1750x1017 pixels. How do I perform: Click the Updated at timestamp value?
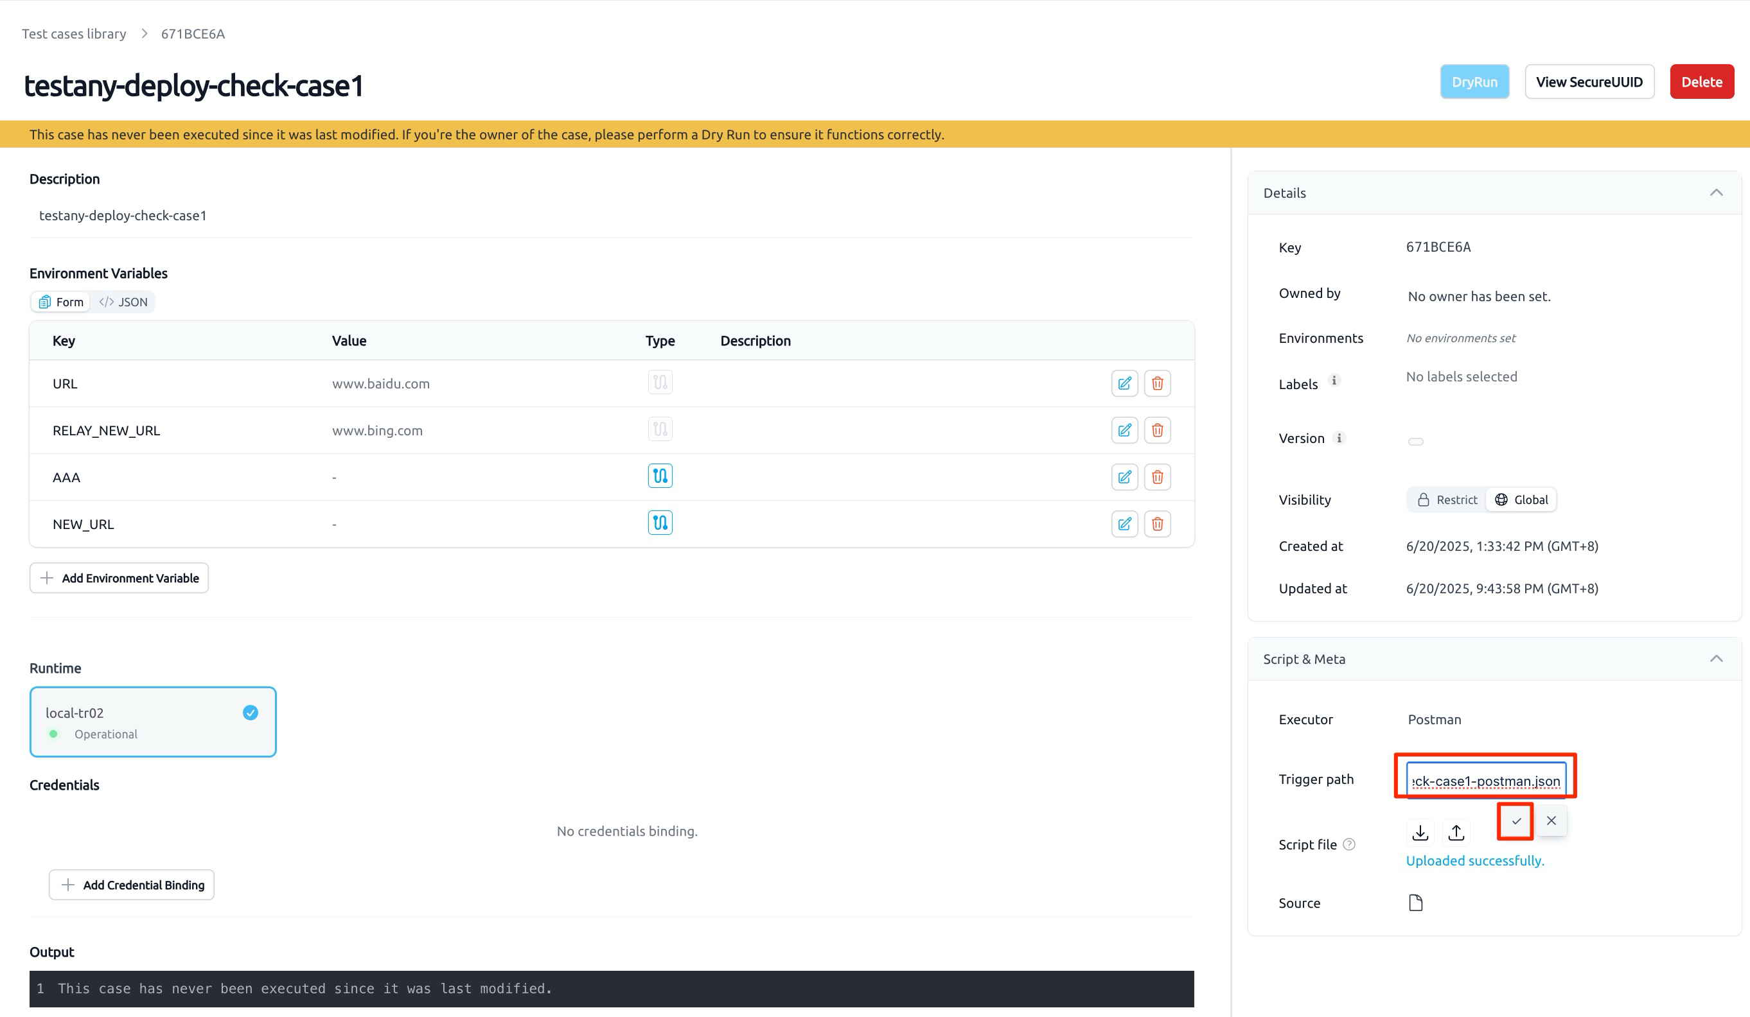(1502, 589)
